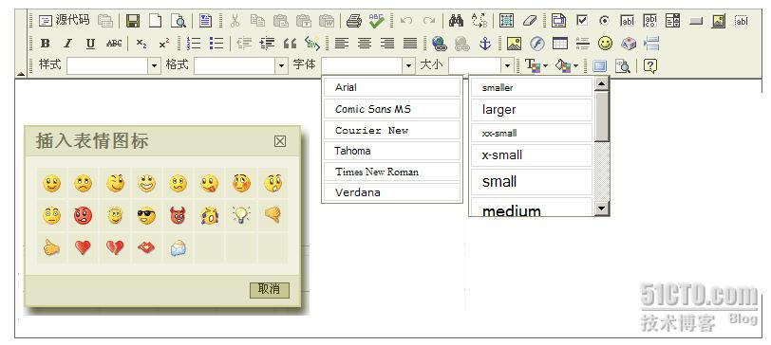This screenshot has width=771, height=345.
Task: Click the Remove Format eraser icon
Action: (x=530, y=21)
